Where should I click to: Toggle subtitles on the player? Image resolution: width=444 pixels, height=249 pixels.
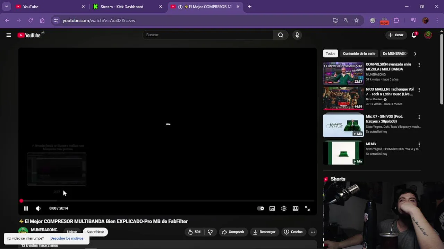272,209
